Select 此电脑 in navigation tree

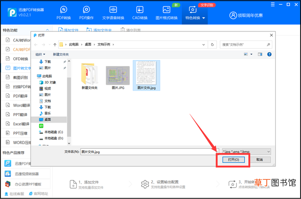point(45,76)
